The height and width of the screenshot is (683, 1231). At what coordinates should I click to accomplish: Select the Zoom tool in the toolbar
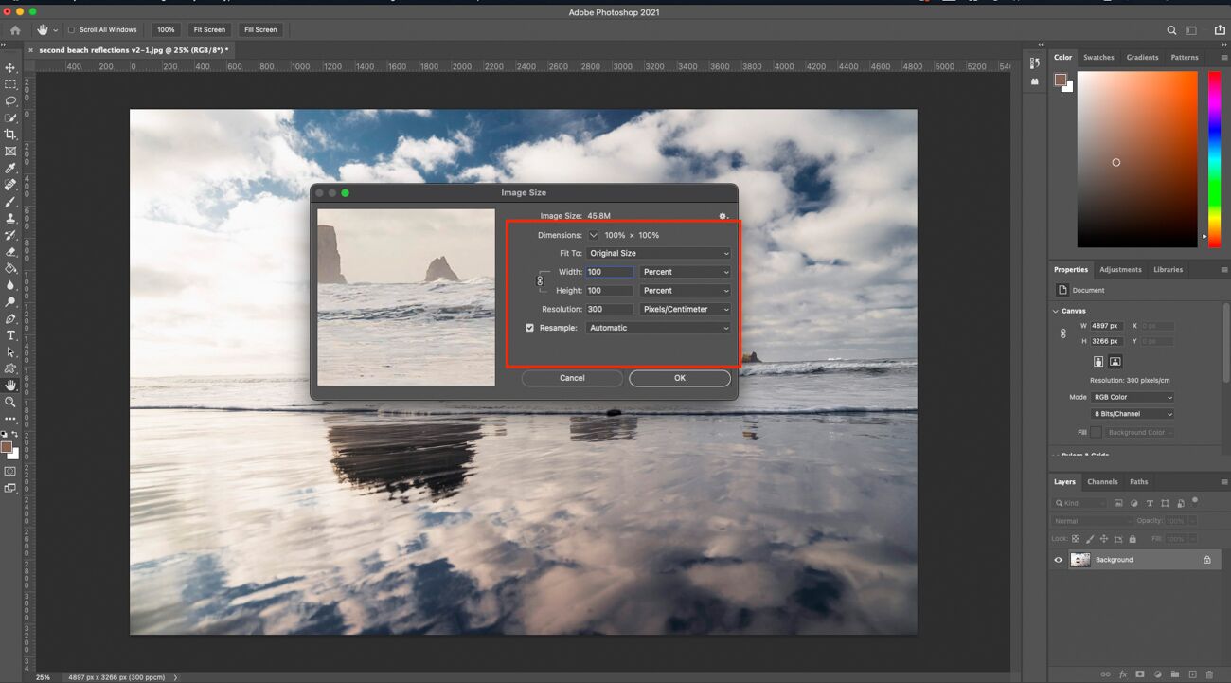11,402
